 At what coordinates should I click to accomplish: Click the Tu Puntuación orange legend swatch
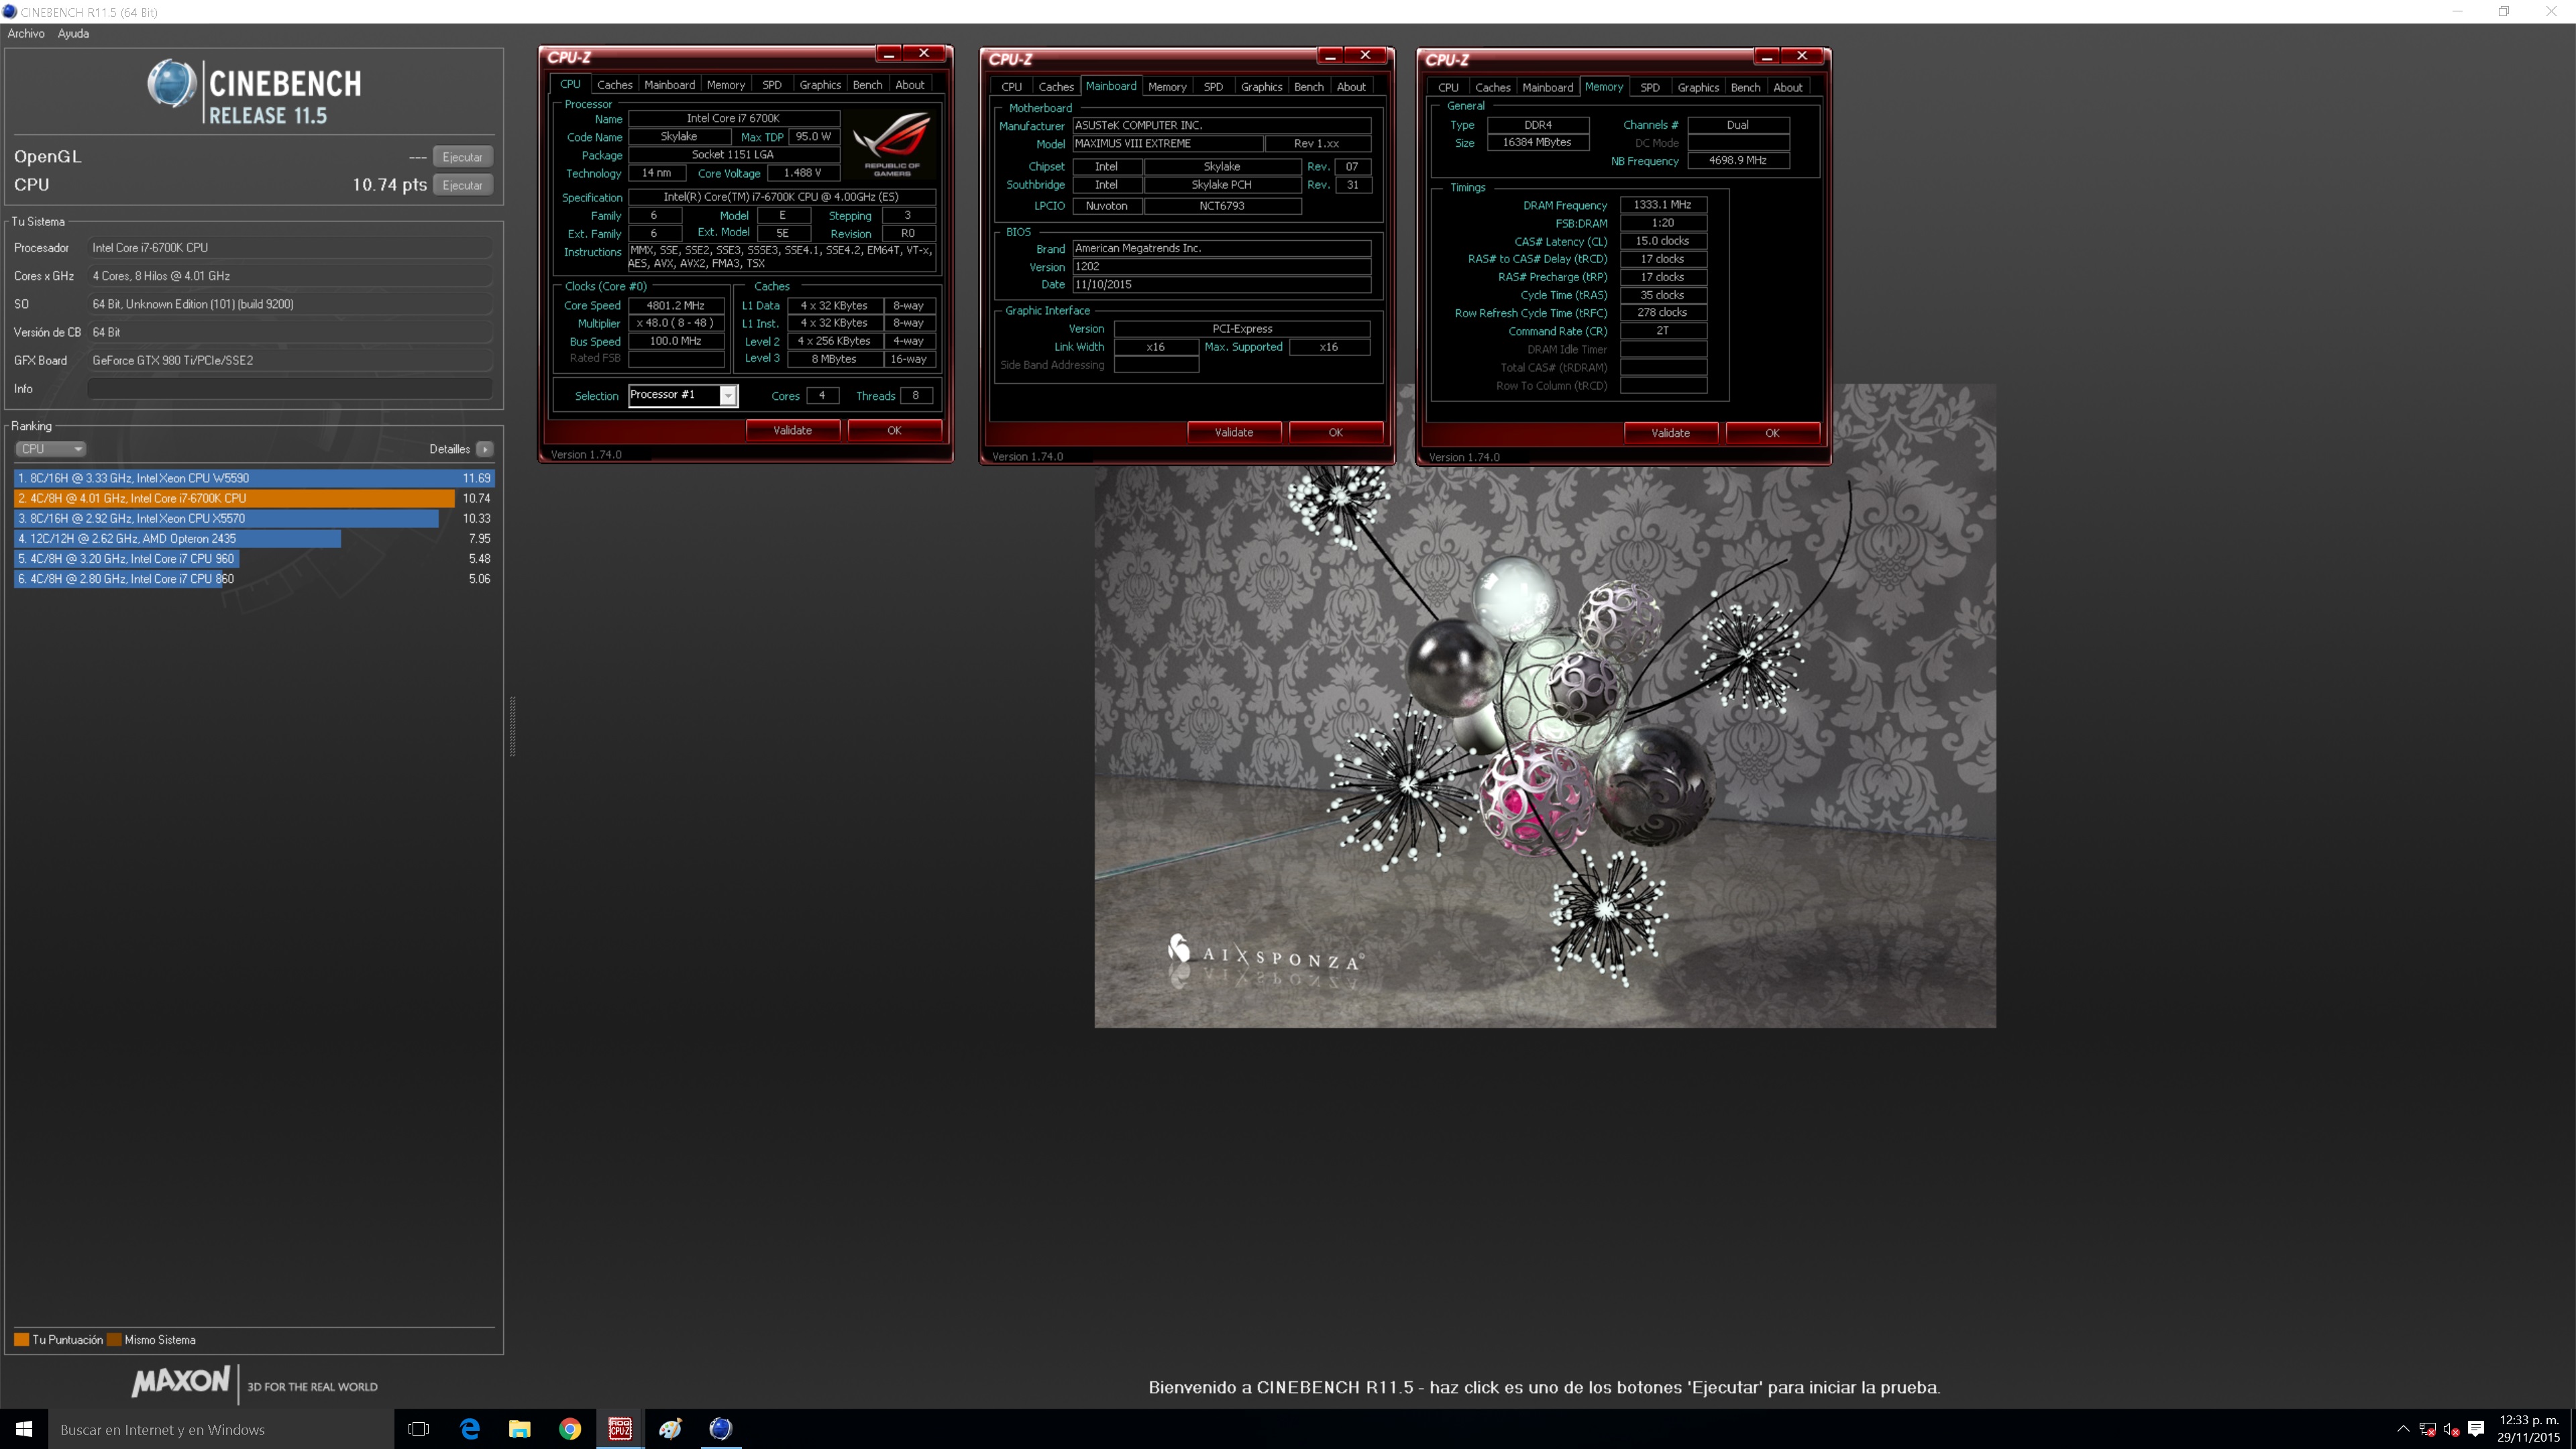pos(21,1340)
